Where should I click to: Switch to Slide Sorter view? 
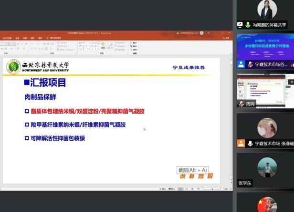[x=186, y=189]
